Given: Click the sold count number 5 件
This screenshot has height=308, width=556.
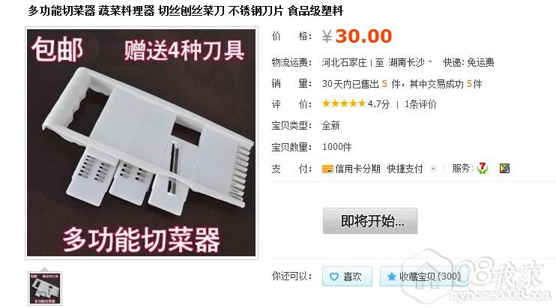Looking at the screenshot, I should (391, 84).
